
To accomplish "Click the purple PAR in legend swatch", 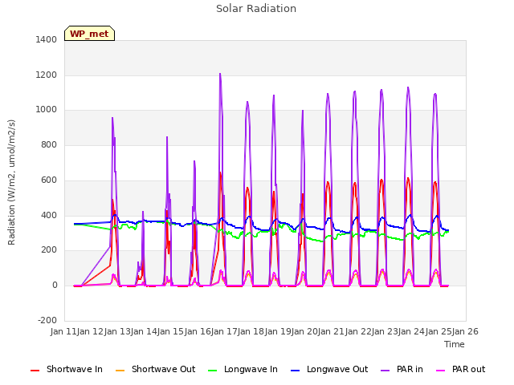I will point(385,371).
